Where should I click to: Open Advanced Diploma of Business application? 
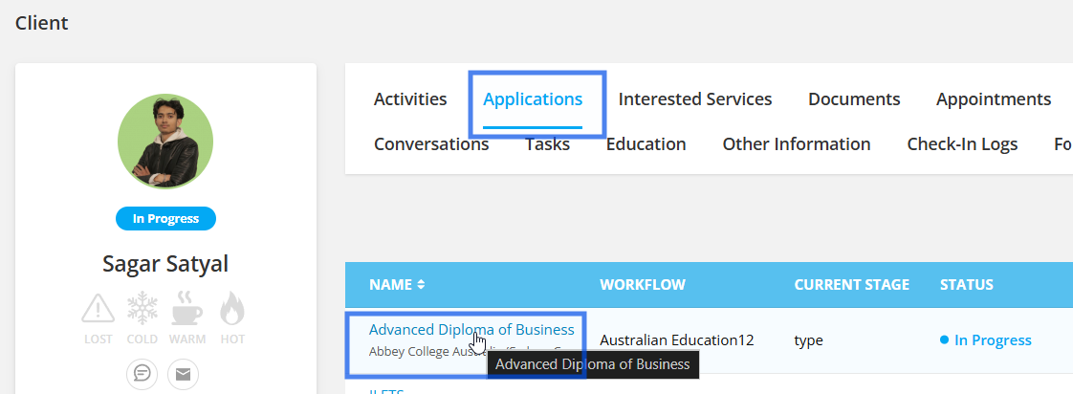click(x=471, y=330)
